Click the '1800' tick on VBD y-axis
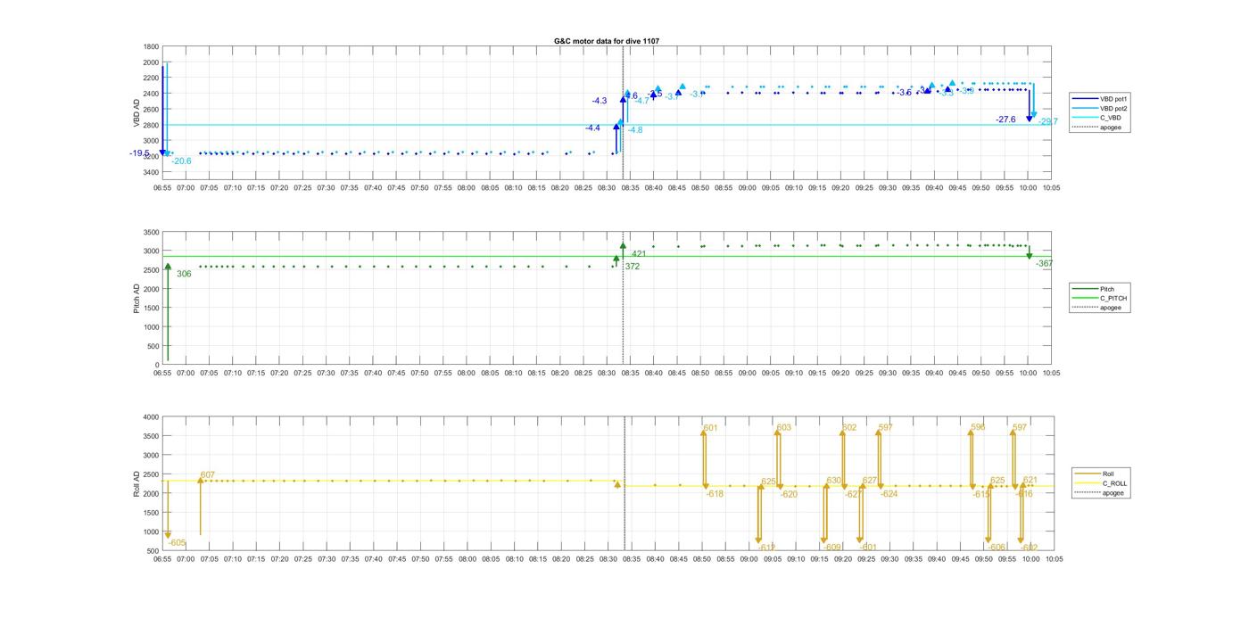1249x618 pixels. coord(150,47)
